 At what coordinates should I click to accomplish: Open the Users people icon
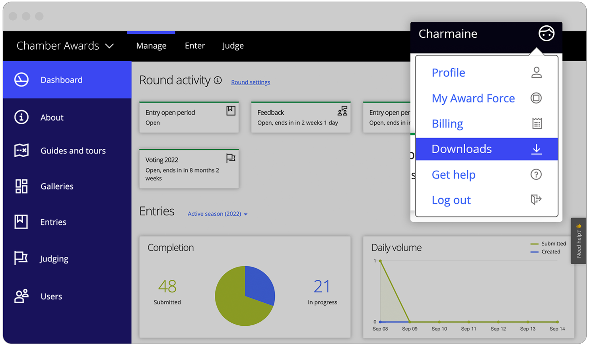point(21,296)
